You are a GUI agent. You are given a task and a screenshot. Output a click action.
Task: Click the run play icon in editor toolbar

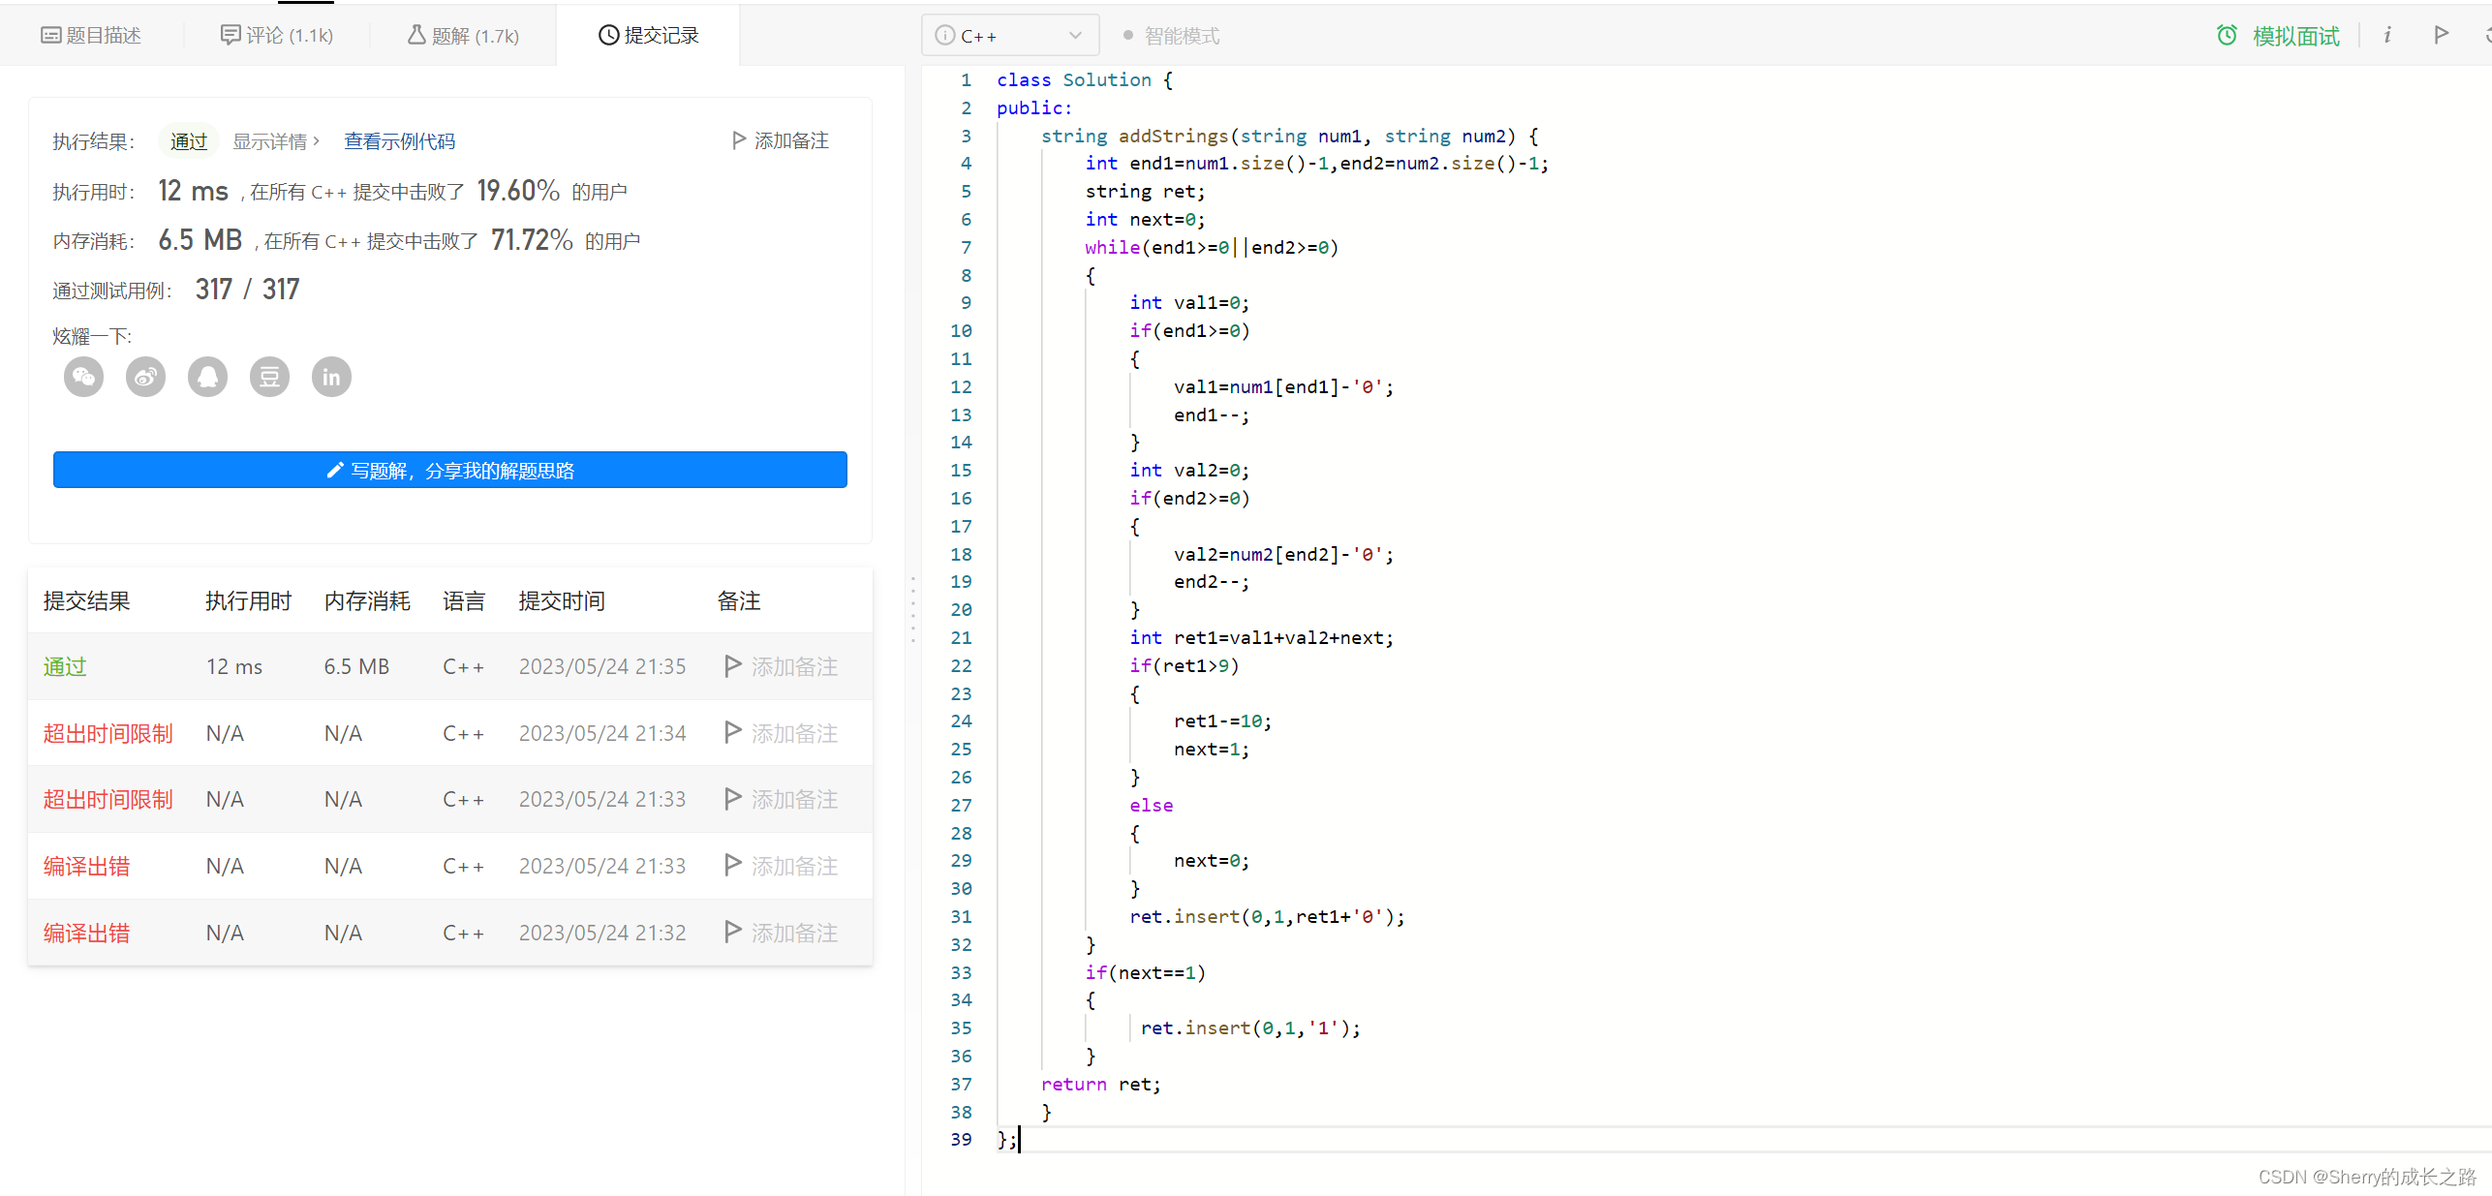(2441, 35)
